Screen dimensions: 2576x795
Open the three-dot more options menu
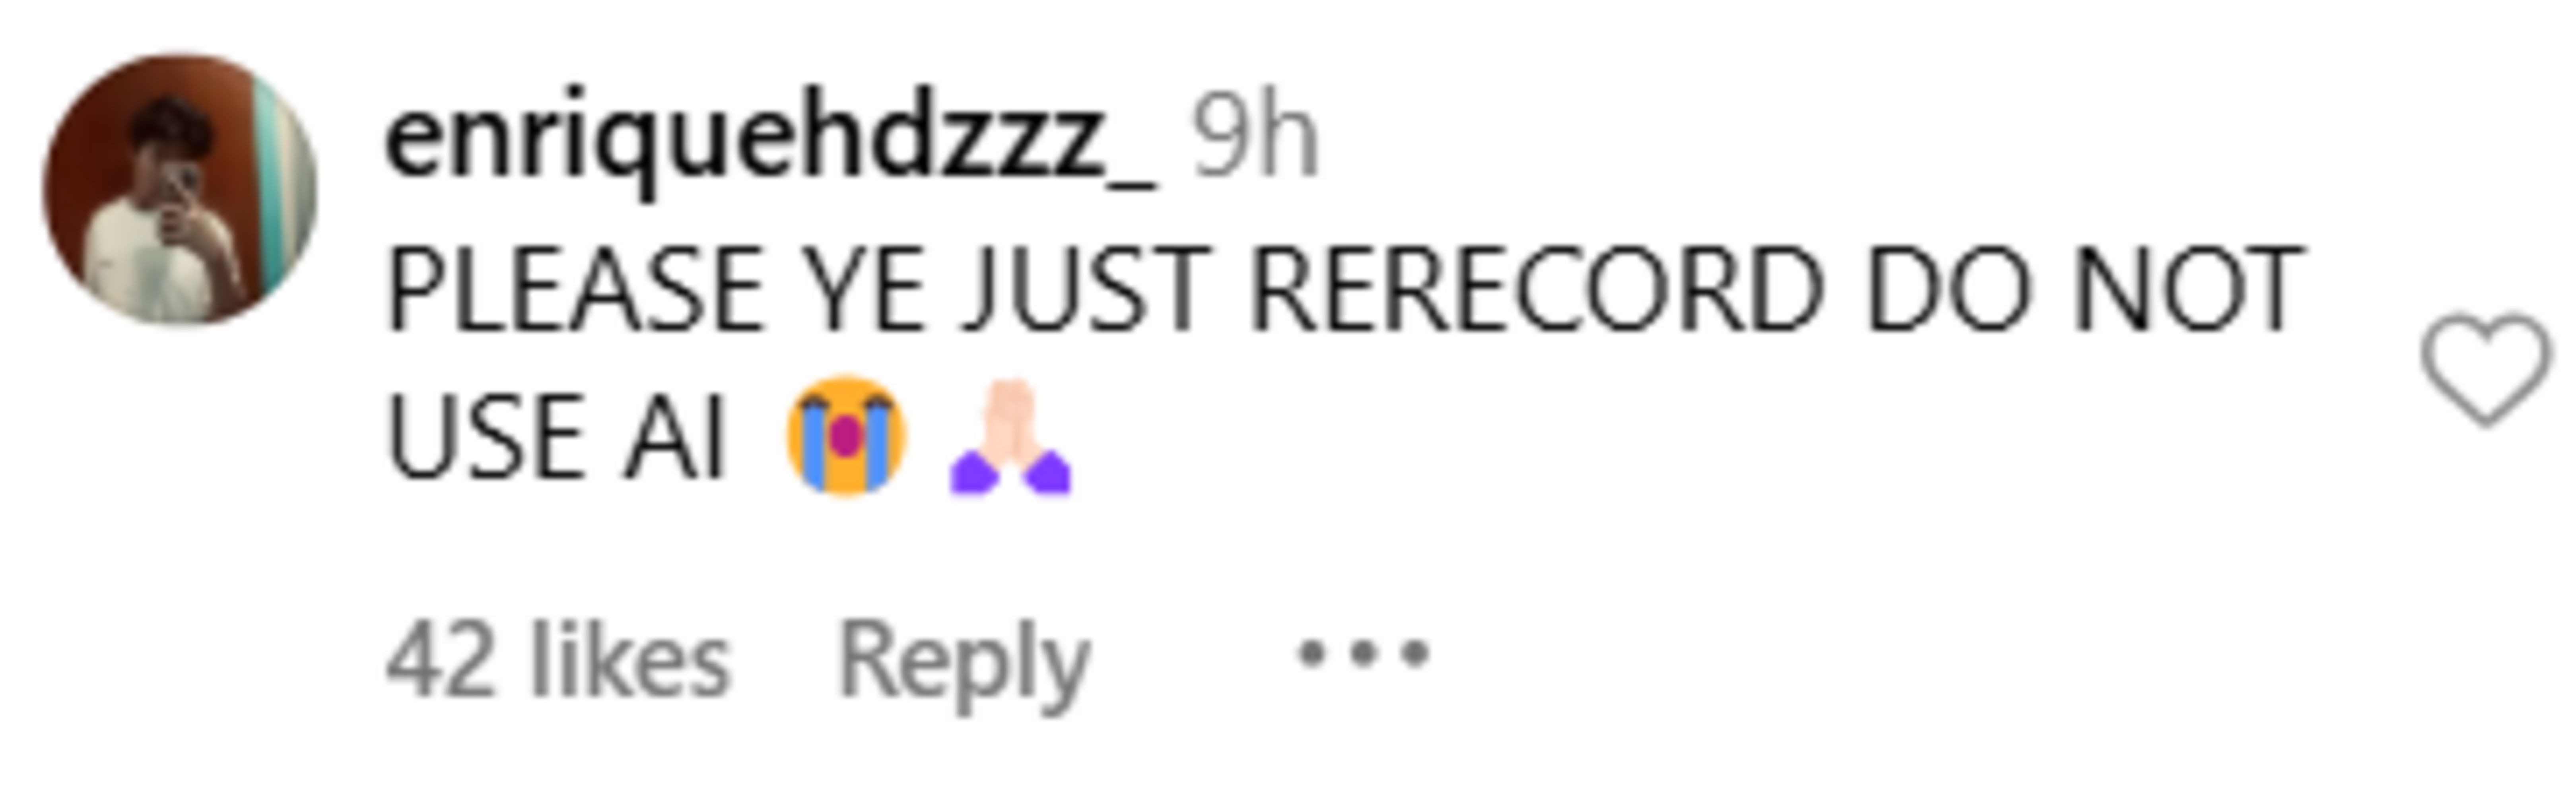(1363, 654)
